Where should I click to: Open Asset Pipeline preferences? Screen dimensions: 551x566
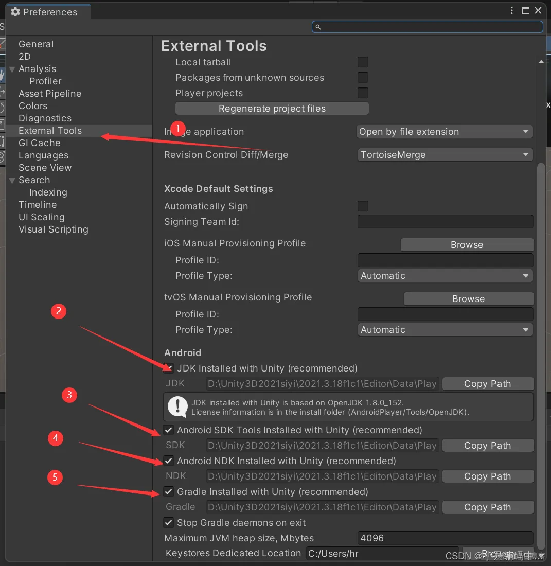coord(50,94)
